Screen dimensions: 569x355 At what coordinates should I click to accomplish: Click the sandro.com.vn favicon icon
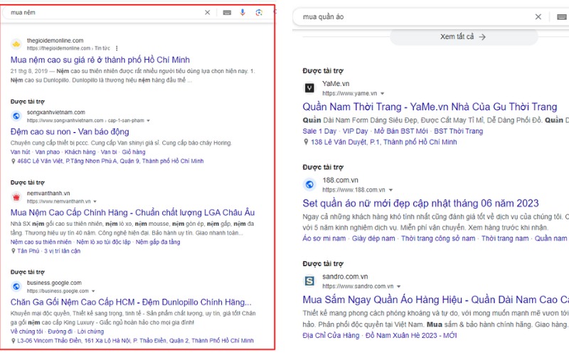tap(309, 281)
